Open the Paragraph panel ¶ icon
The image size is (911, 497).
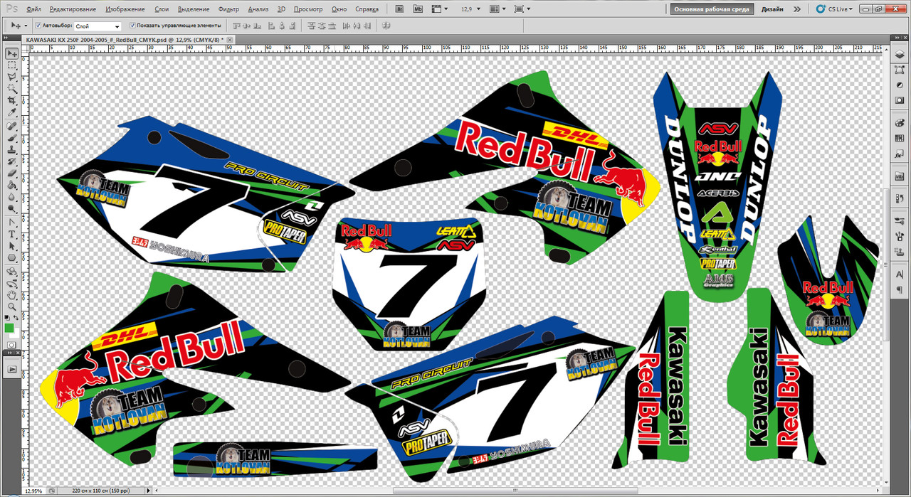pyautogui.click(x=898, y=291)
